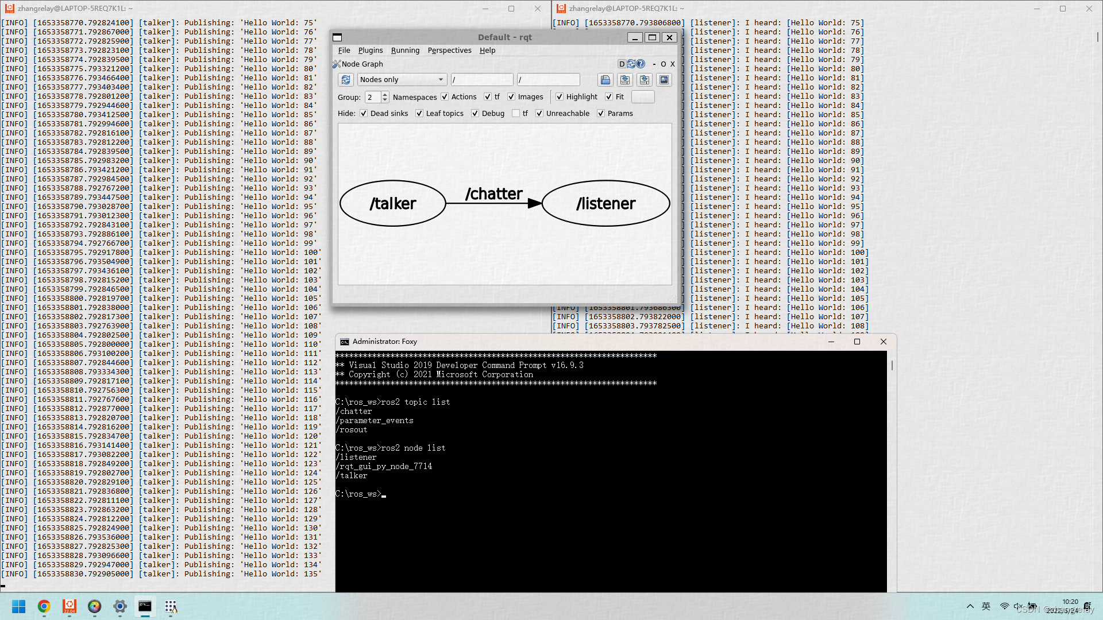Open the Perspectives menu

(449, 51)
